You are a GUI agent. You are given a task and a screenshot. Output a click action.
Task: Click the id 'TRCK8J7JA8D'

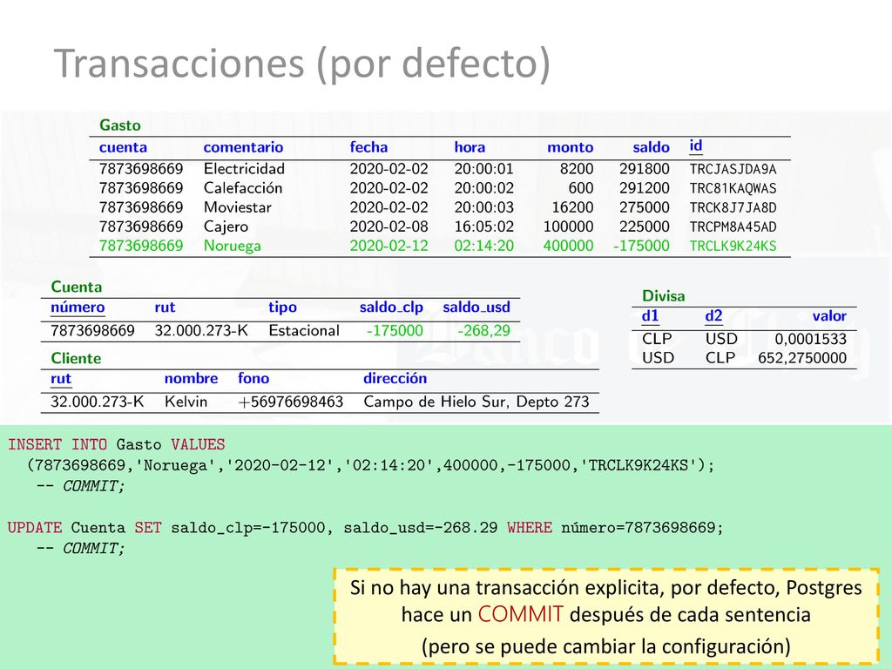pos(733,207)
